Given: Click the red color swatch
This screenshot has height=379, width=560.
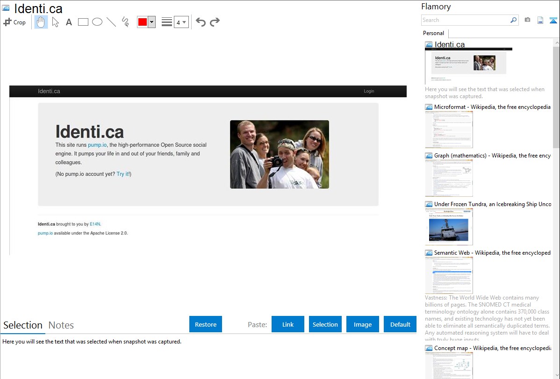Looking at the screenshot, I should (143, 22).
